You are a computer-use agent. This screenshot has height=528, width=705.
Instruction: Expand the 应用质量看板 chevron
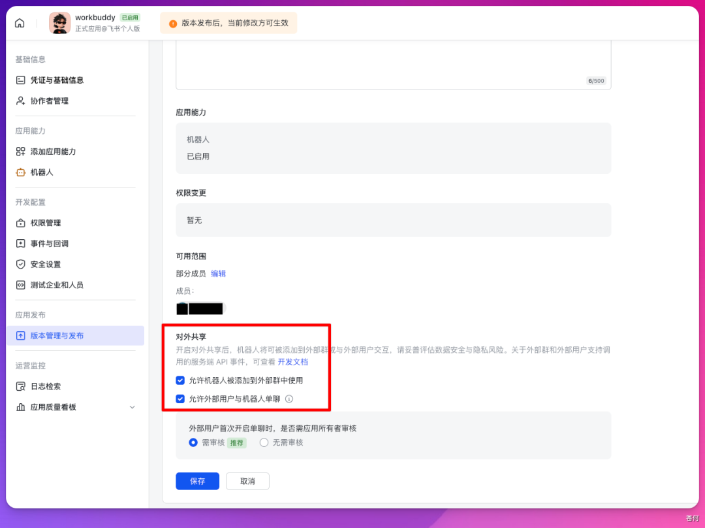[x=132, y=407]
